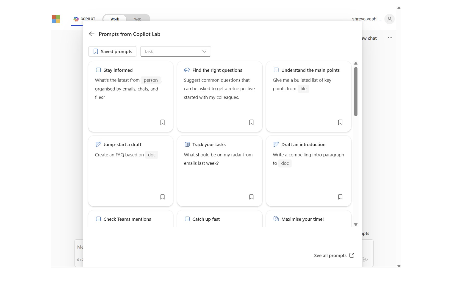The height and width of the screenshot is (281, 459).
Task: Switch to the Work mode toggle
Action: [115, 19]
